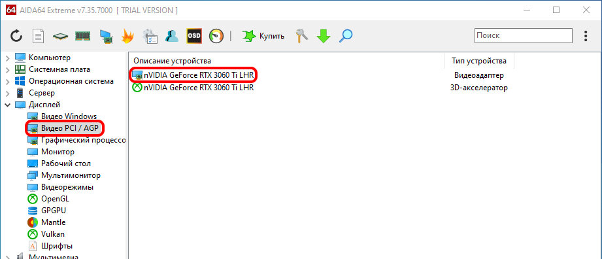Select Системная плата in the tree
Screen dimensions: 602x259
[59, 69]
